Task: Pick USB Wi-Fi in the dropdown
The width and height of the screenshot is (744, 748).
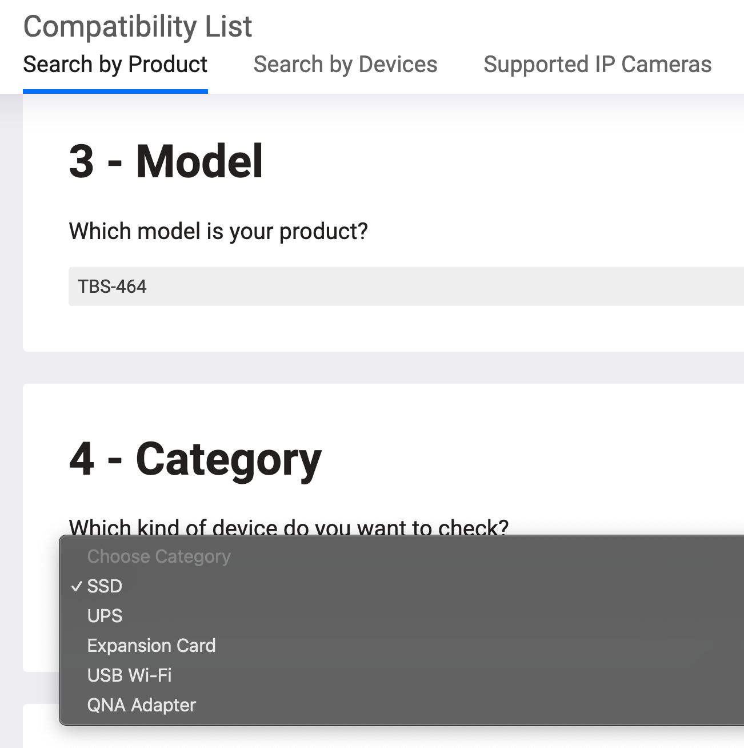Action: pyautogui.click(x=129, y=675)
